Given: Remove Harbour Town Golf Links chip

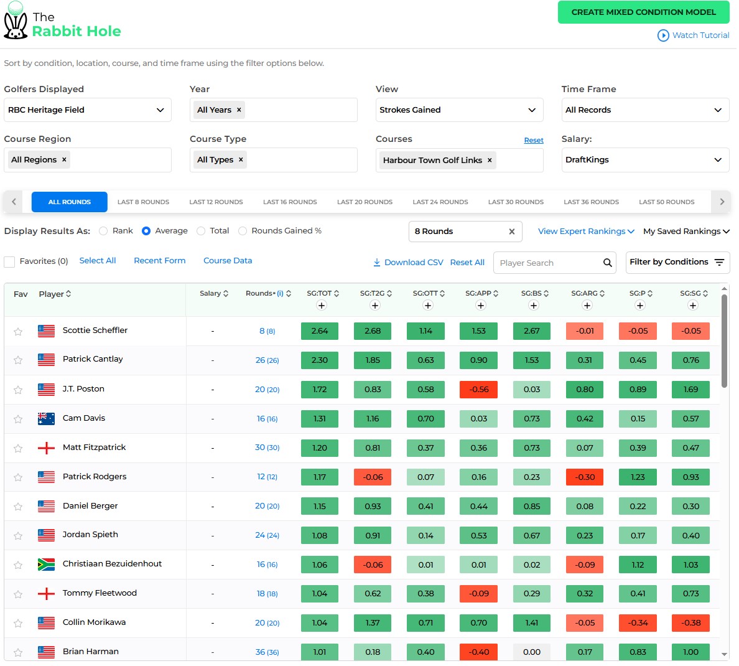Looking at the screenshot, I should pyautogui.click(x=491, y=161).
